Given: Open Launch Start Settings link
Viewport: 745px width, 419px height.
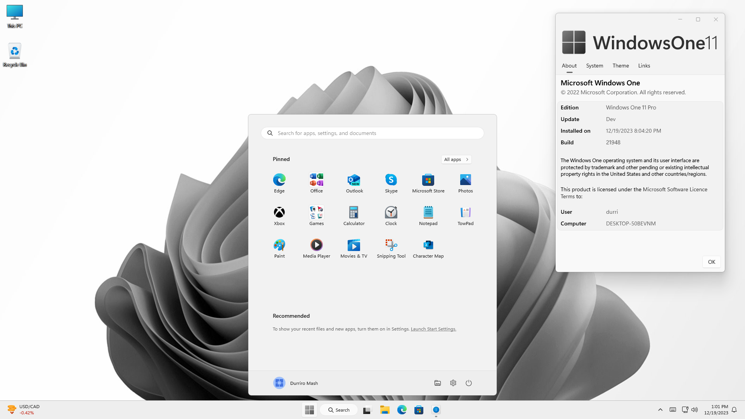Looking at the screenshot, I should 433,329.
